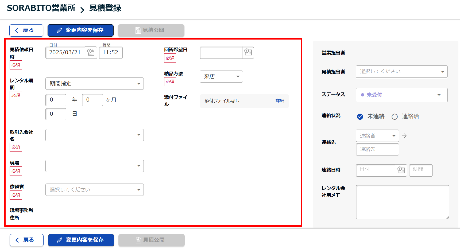
Task: Click the breadcrumb chevron after SORABITO営業所
Action: tap(82, 10)
